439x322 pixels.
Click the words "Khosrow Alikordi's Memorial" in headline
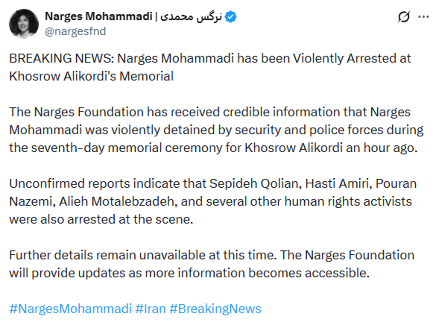[x=91, y=76]
